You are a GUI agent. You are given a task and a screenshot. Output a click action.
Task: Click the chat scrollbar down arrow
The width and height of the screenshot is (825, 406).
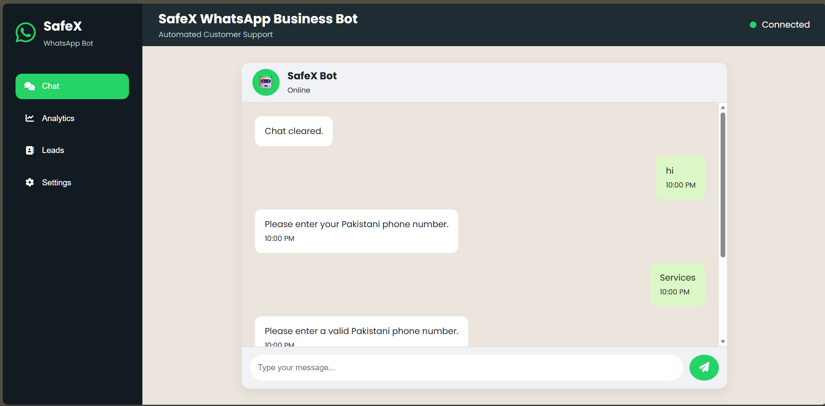[723, 342]
